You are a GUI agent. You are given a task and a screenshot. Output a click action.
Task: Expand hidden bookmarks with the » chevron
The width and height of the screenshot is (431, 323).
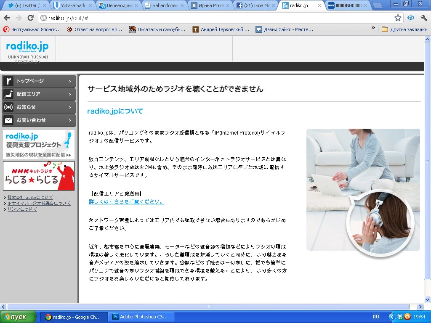pos(373,28)
